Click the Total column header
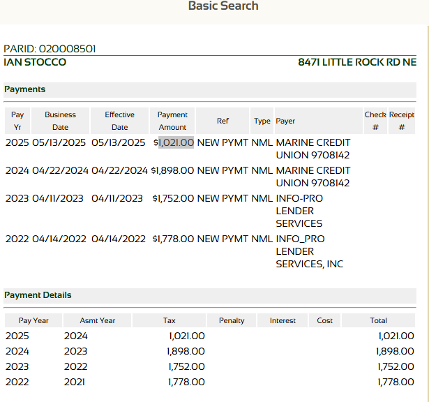 click(x=379, y=320)
